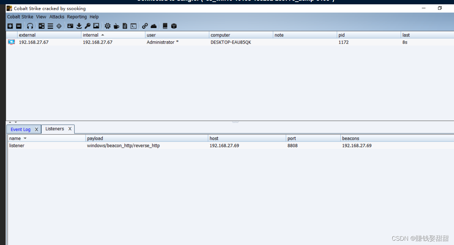Sort listeners by port column
Image resolution: width=454 pixels, height=245 pixels.
(x=313, y=138)
